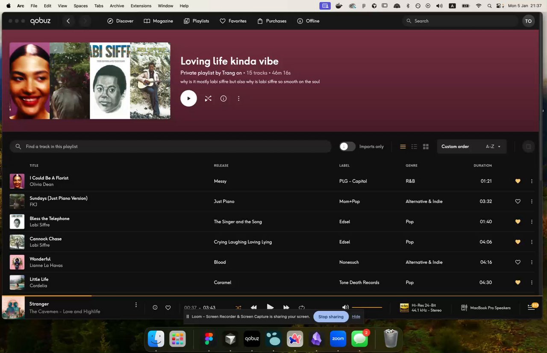Play the Loving life kinda vibe playlist

point(188,98)
